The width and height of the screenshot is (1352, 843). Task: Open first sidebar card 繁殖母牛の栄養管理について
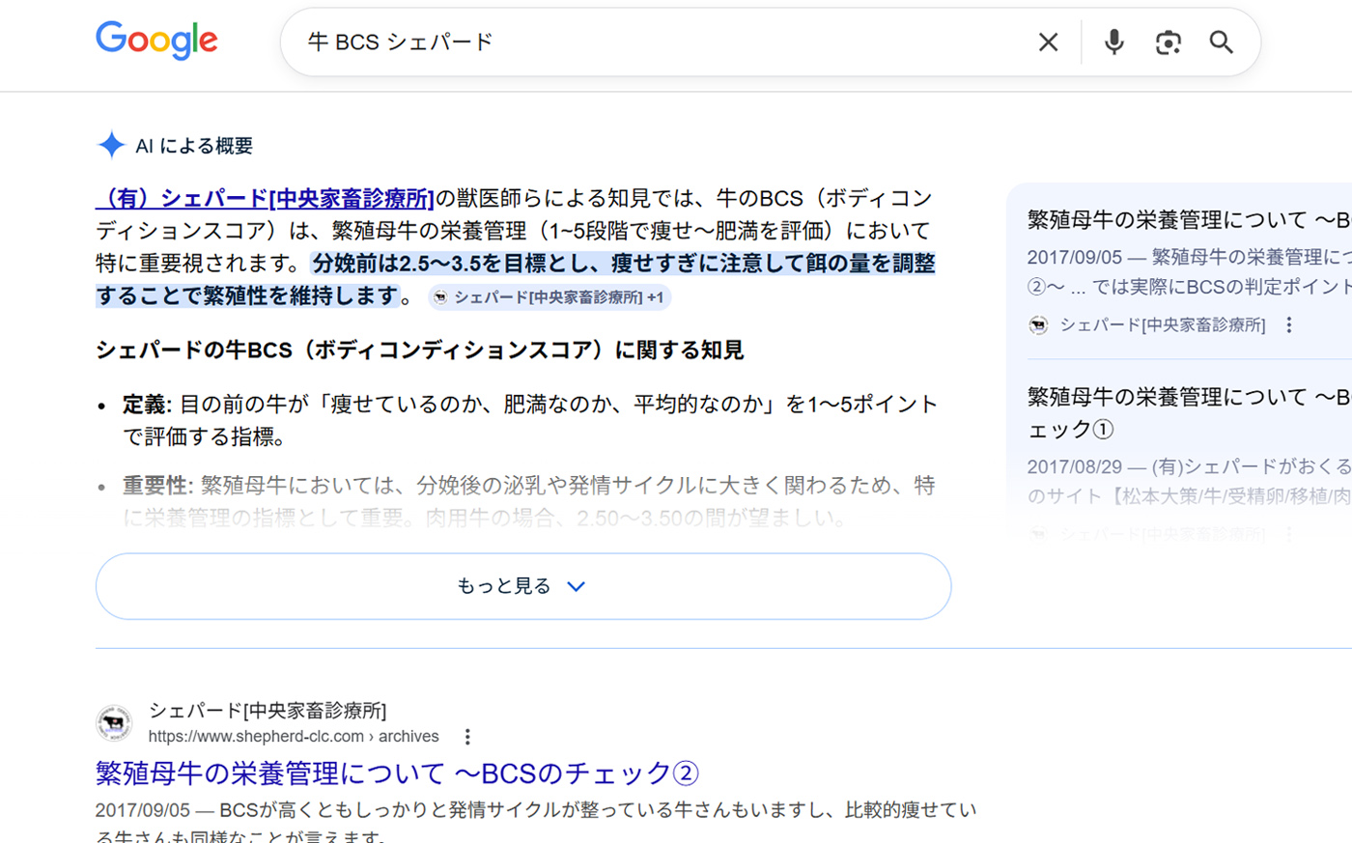point(1188,220)
